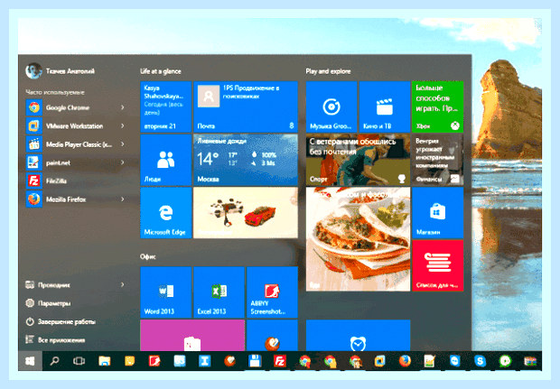Open the green Xbox tile
This screenshot has width=560, height=389.
(x=437, y=107)
